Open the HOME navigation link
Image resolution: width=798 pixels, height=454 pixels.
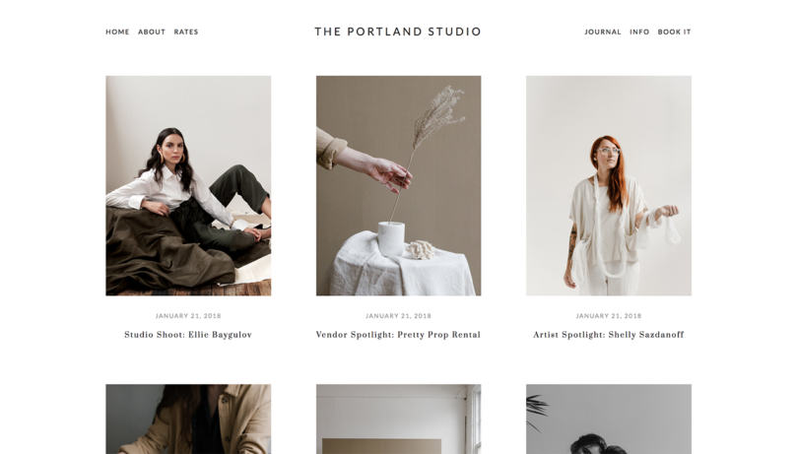(117, 32)
